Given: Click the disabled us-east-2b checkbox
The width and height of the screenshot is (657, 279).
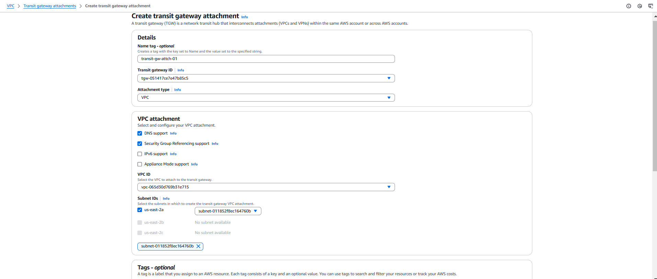Looking at the screenshot, I should tap(140, 223).
